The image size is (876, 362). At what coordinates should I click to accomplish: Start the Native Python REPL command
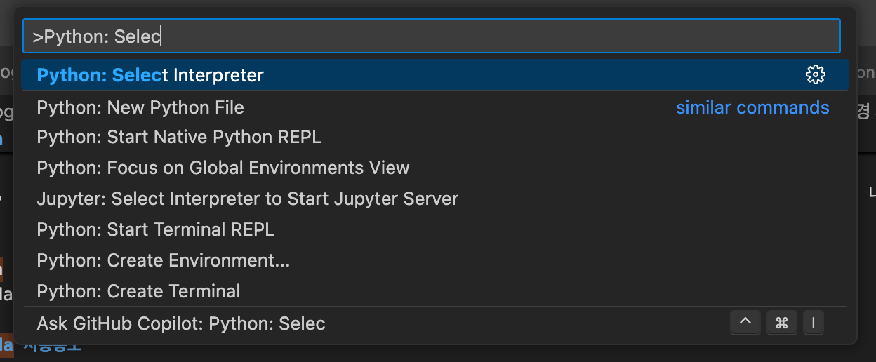179,138
